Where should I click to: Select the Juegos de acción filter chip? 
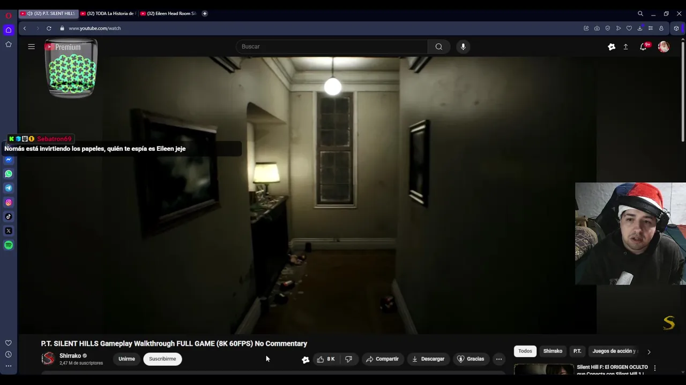coord(614,351)
